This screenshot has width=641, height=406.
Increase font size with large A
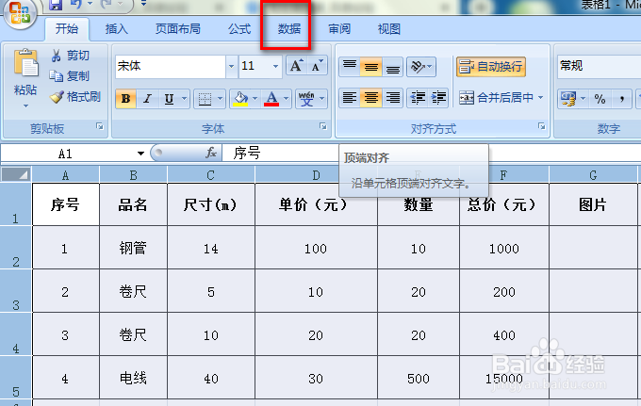pos(296,66)
